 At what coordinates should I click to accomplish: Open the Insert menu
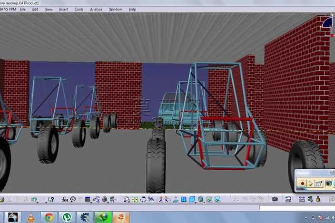[63, 10]
